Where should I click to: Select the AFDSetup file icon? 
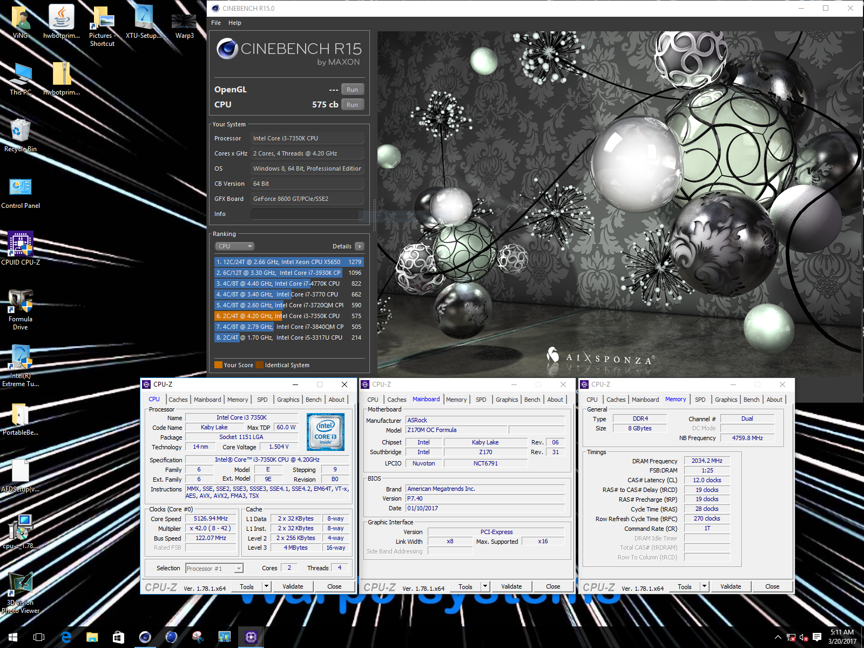point(21,476)
